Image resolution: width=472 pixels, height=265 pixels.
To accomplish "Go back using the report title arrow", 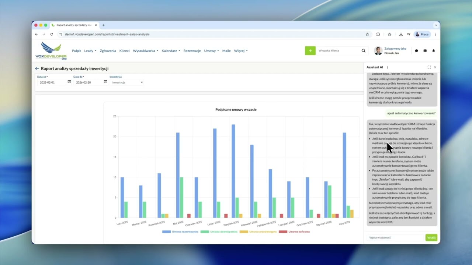I will 37,68.
